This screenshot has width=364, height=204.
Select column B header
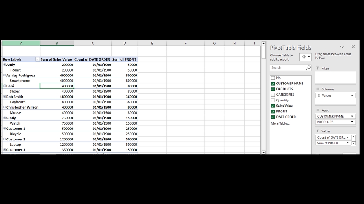pos(57,43)
